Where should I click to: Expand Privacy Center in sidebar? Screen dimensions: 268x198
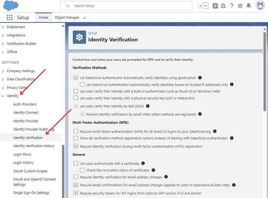click(x=3, y=88)
